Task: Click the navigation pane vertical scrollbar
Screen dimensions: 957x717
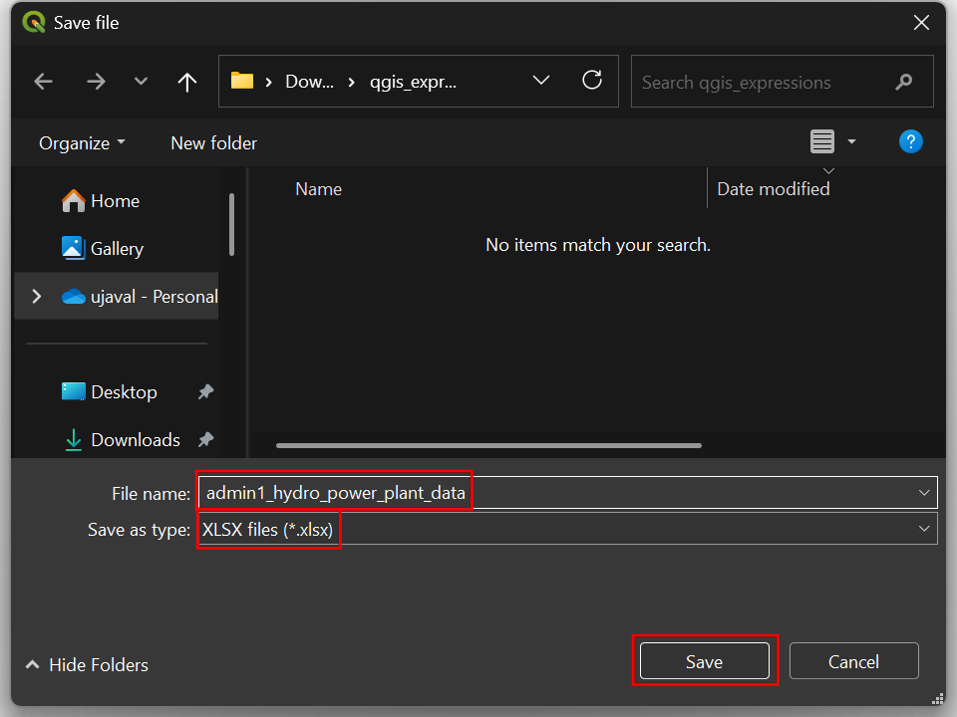Action: (x=232, y=224)
